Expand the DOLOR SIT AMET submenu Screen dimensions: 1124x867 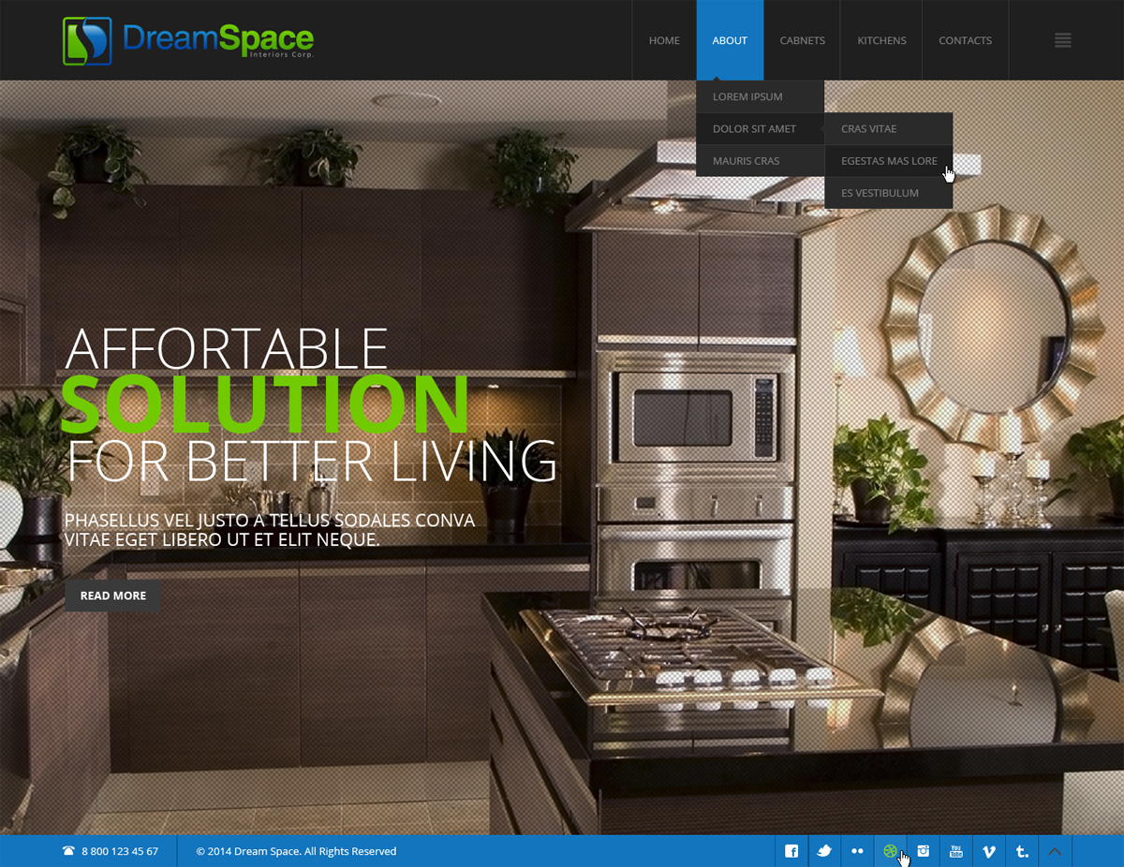[x=754, y=128]
